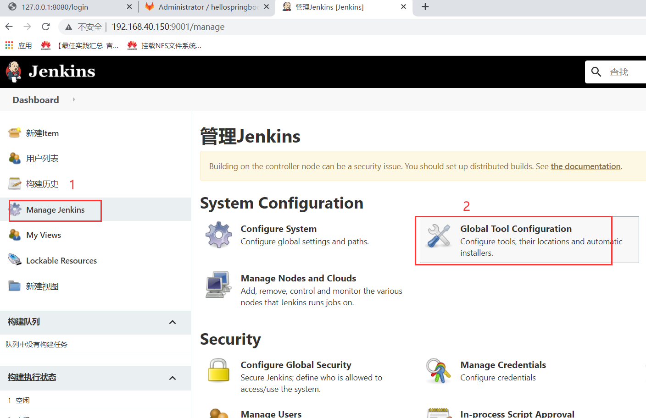Screen dimensions: 646x418
Task: Click the insecure-site warning icon in address bar
Action: click(69, 27)
